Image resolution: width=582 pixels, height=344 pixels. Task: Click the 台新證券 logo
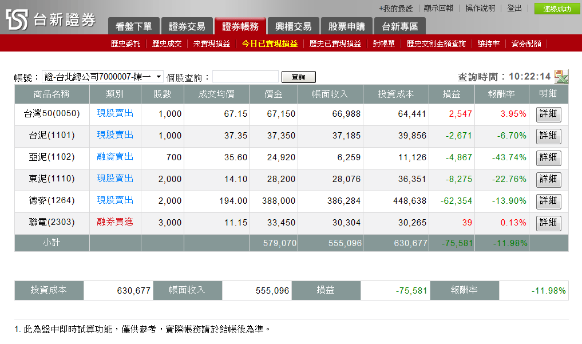(x=50, y=20)
